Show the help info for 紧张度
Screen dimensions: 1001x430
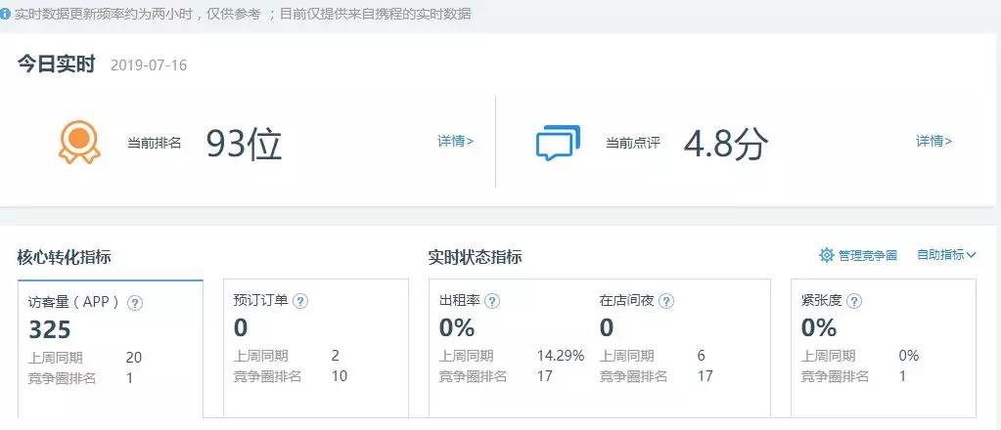pos(854,301)
